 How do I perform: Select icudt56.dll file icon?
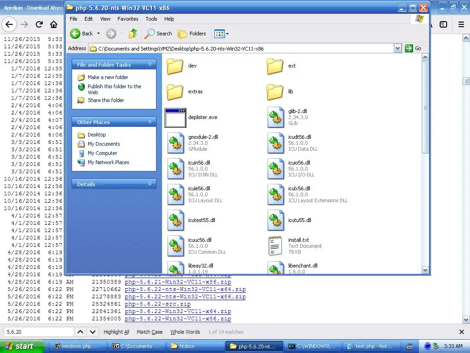[275, 143]
